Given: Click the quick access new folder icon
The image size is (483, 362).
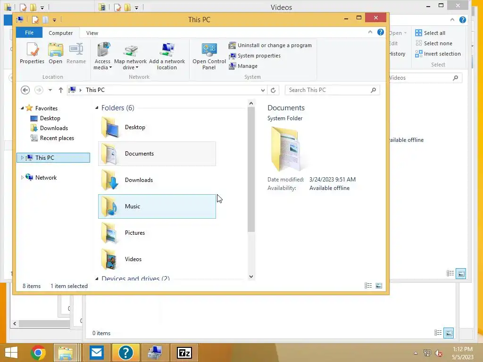Looking at the screenshot, I should click(x=46, y=20).
